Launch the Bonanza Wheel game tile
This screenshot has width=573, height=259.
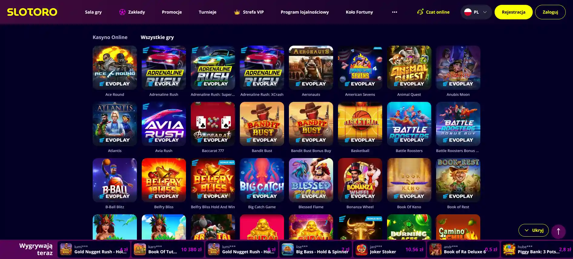tap(360, 180)
